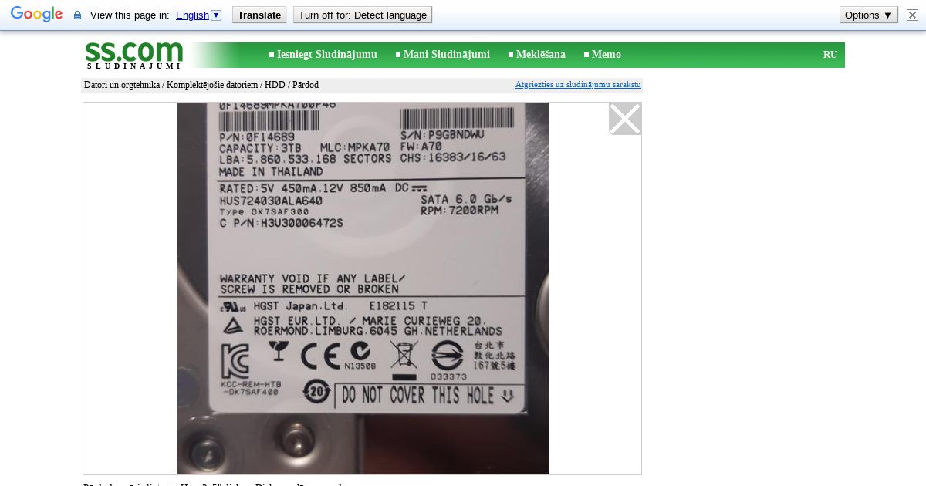Close the enlarged photo with the X icon
The image size is (926, 486).
pyautogui.click(x=625, y=119)
